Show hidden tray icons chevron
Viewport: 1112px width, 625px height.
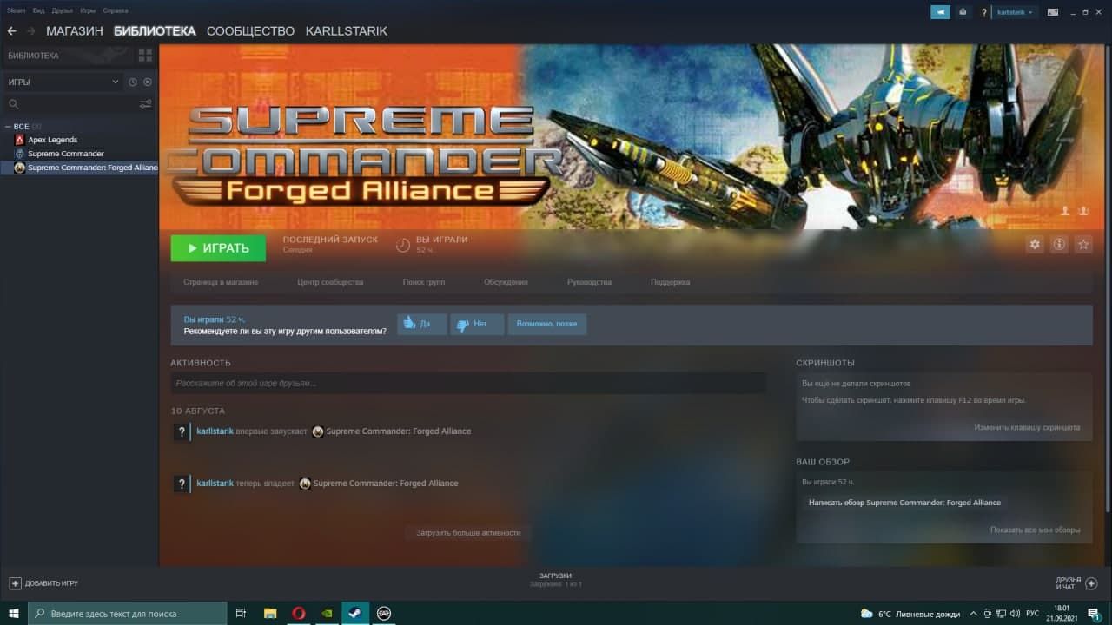click(974, 614)
